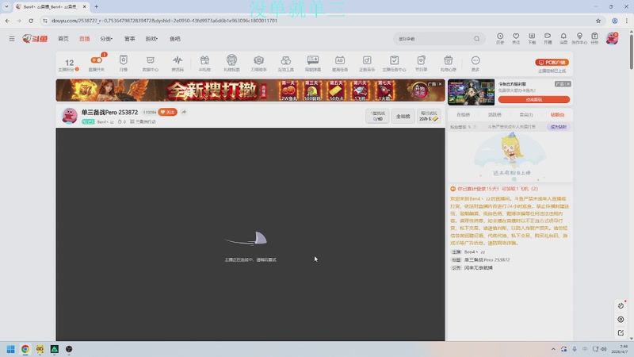Open the 鱼吧 nav item
Screen dimensions: 634x357
pos(175,39)
